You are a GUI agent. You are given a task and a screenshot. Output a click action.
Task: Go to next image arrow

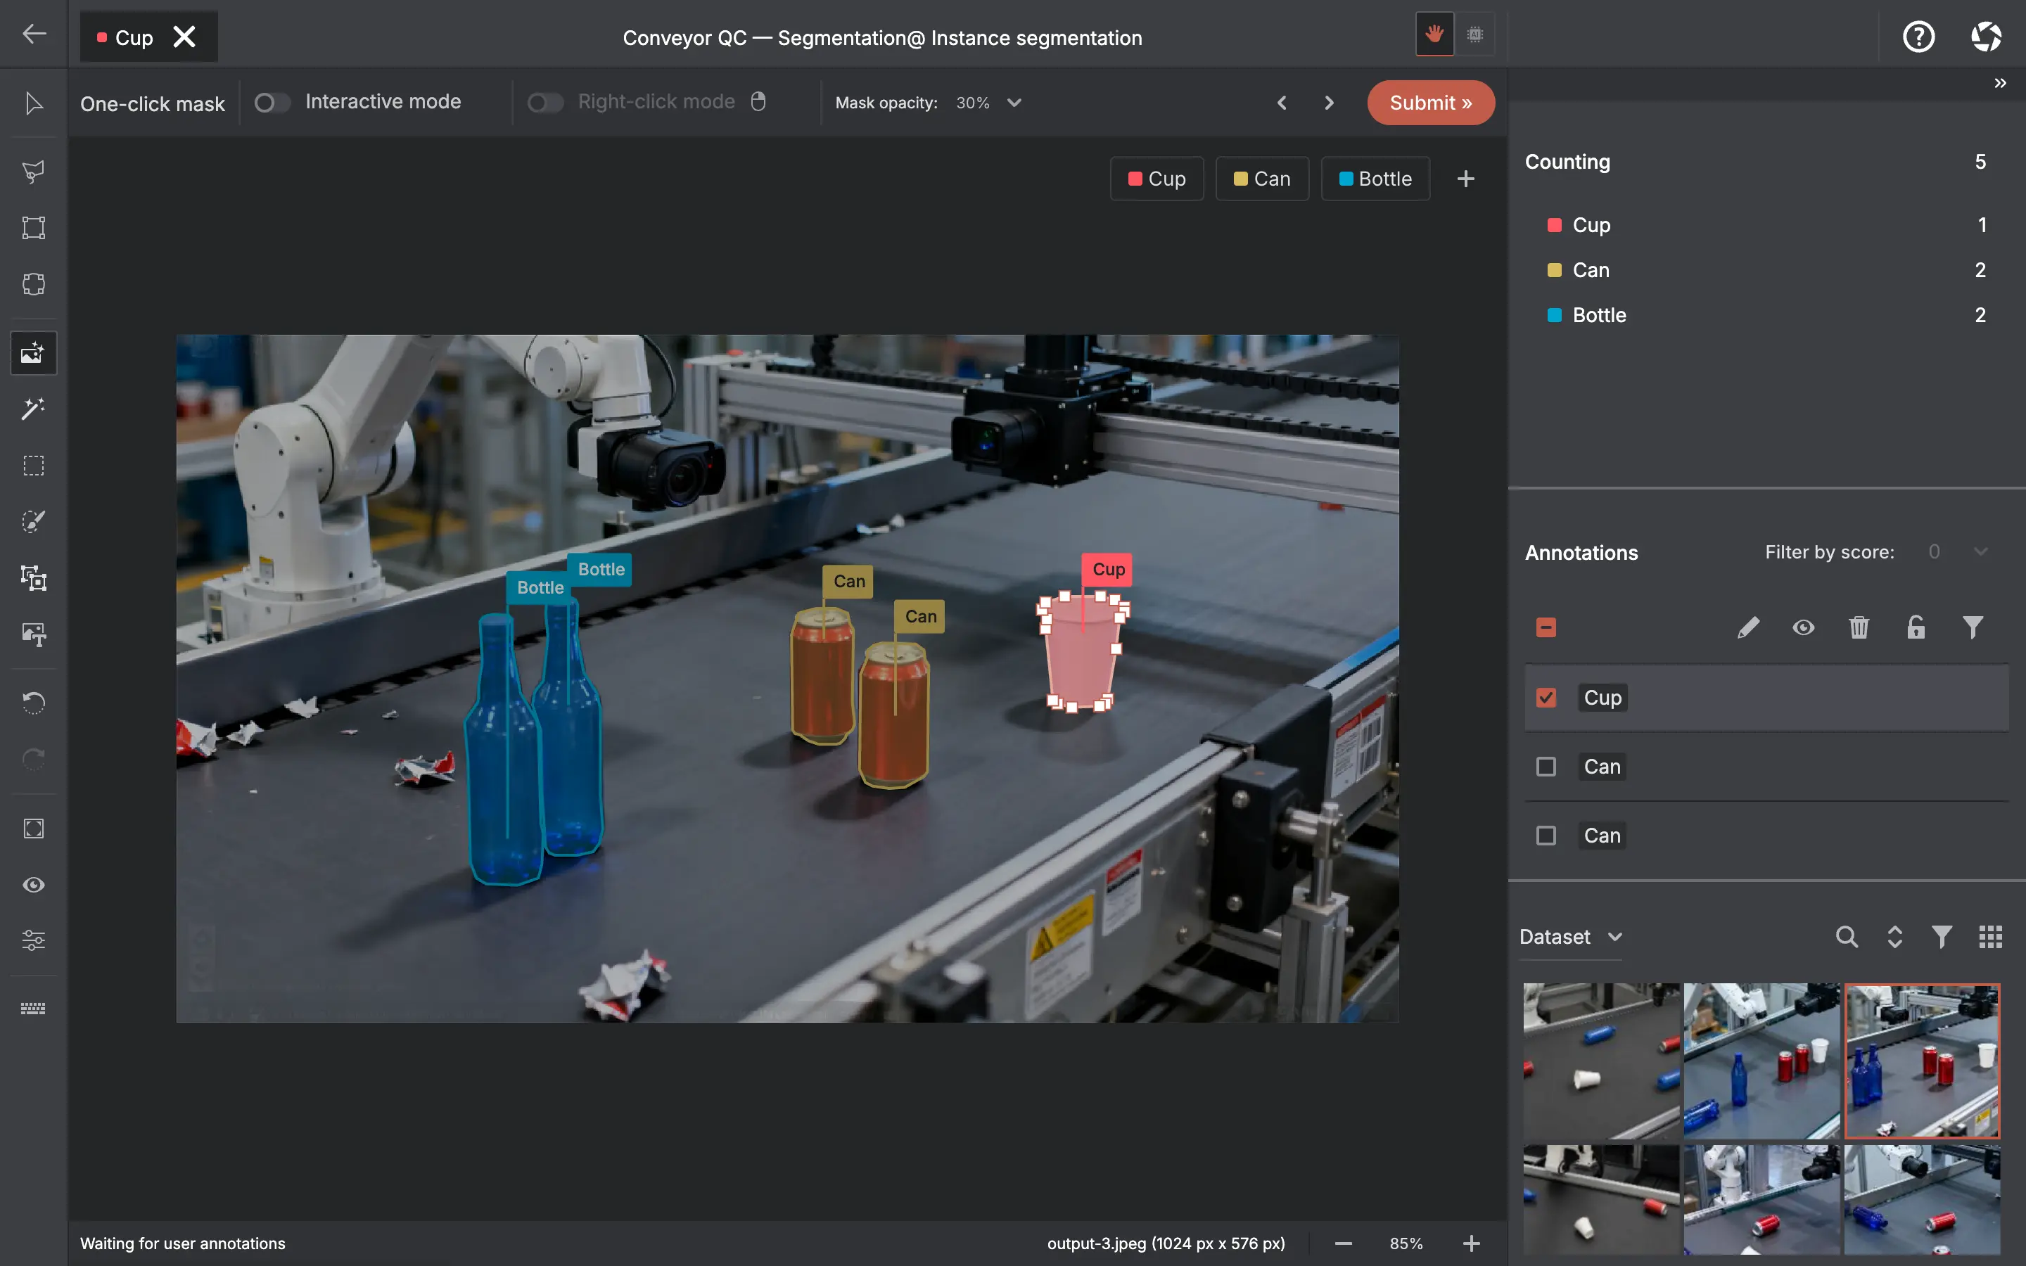pyautogui.click(x=1329, y=103)
